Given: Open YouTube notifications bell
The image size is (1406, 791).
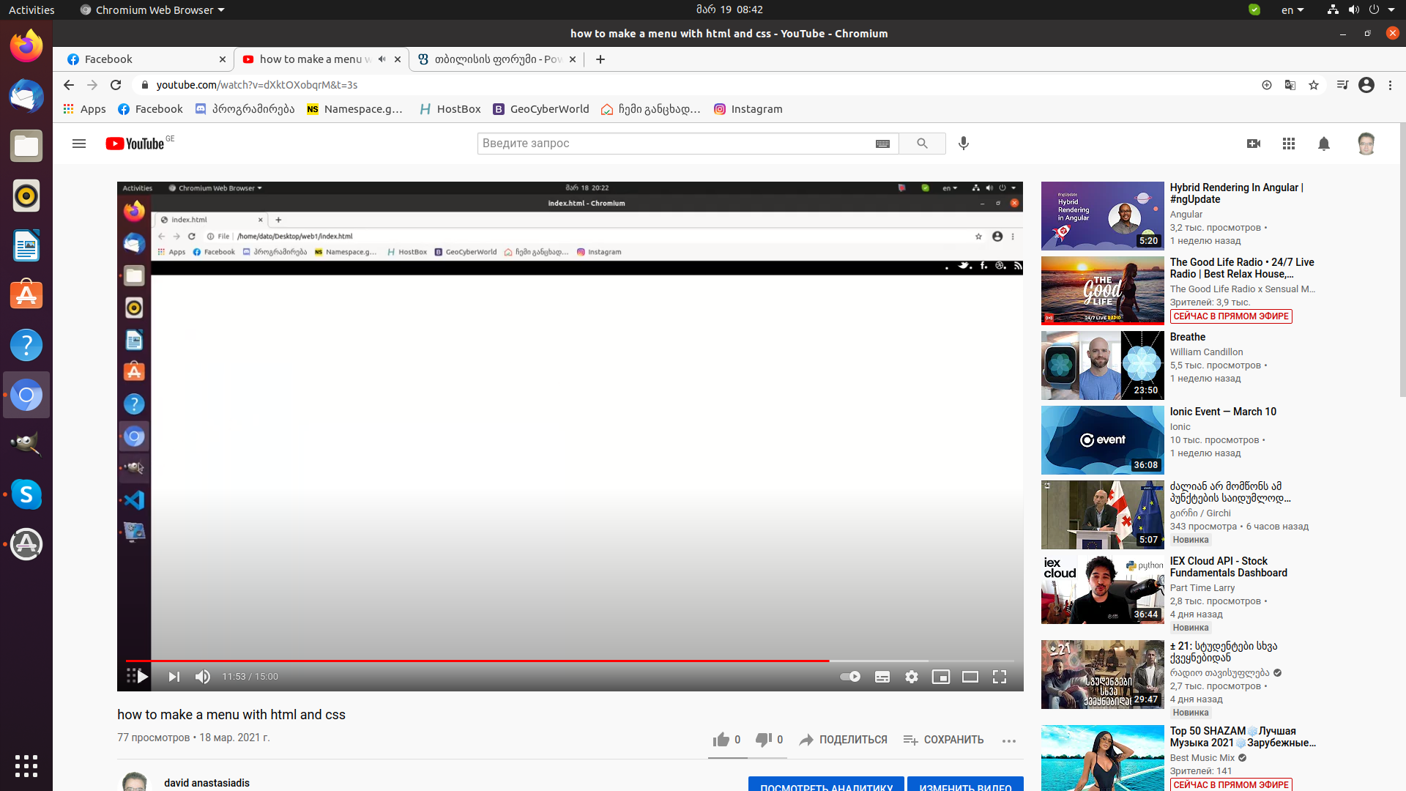Looking at the screenshot, I should coord(1323,144).
